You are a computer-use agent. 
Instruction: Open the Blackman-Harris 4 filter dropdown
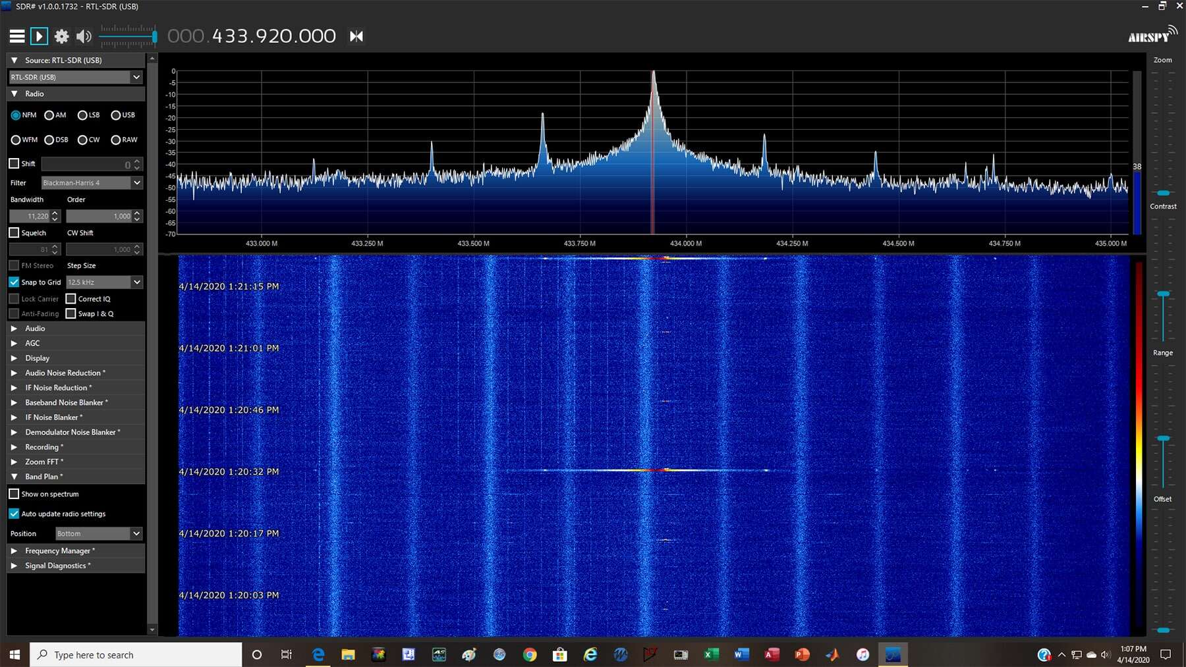(91, 182)
